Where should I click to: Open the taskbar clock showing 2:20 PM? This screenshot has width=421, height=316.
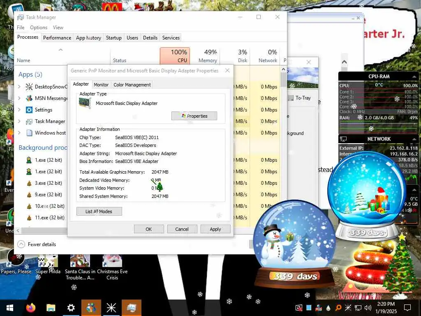386,308
